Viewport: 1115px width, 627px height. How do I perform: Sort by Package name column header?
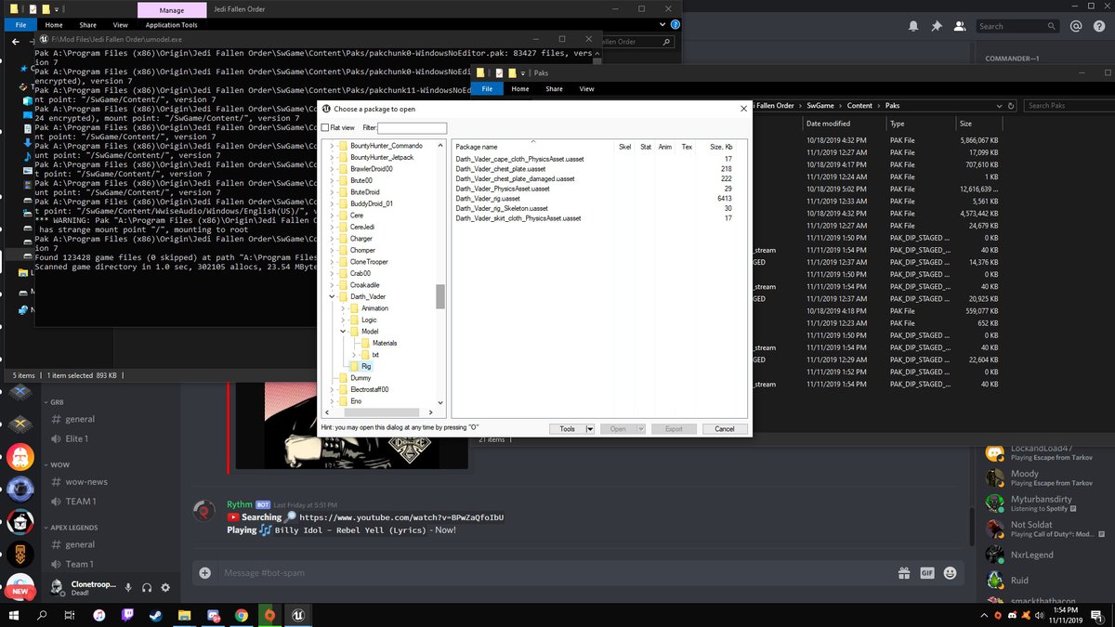[x=477, y=147]
